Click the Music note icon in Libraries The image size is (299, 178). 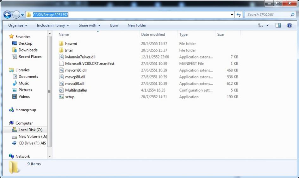coord(15,83)
